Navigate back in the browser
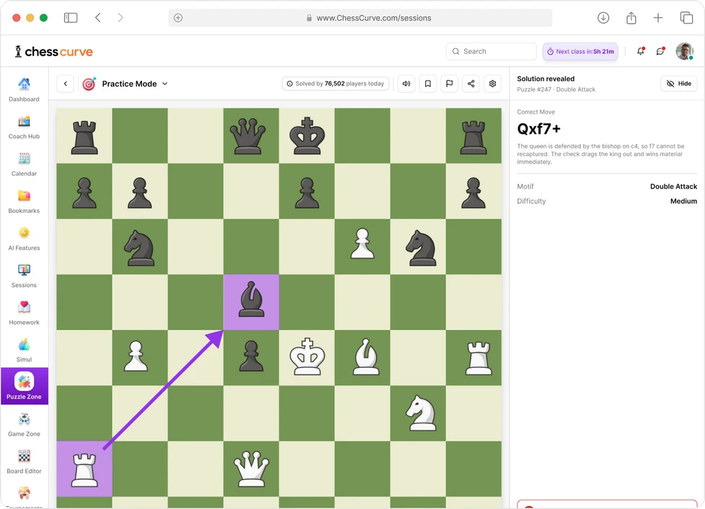The image size is (705, 509). pos(98,18)
